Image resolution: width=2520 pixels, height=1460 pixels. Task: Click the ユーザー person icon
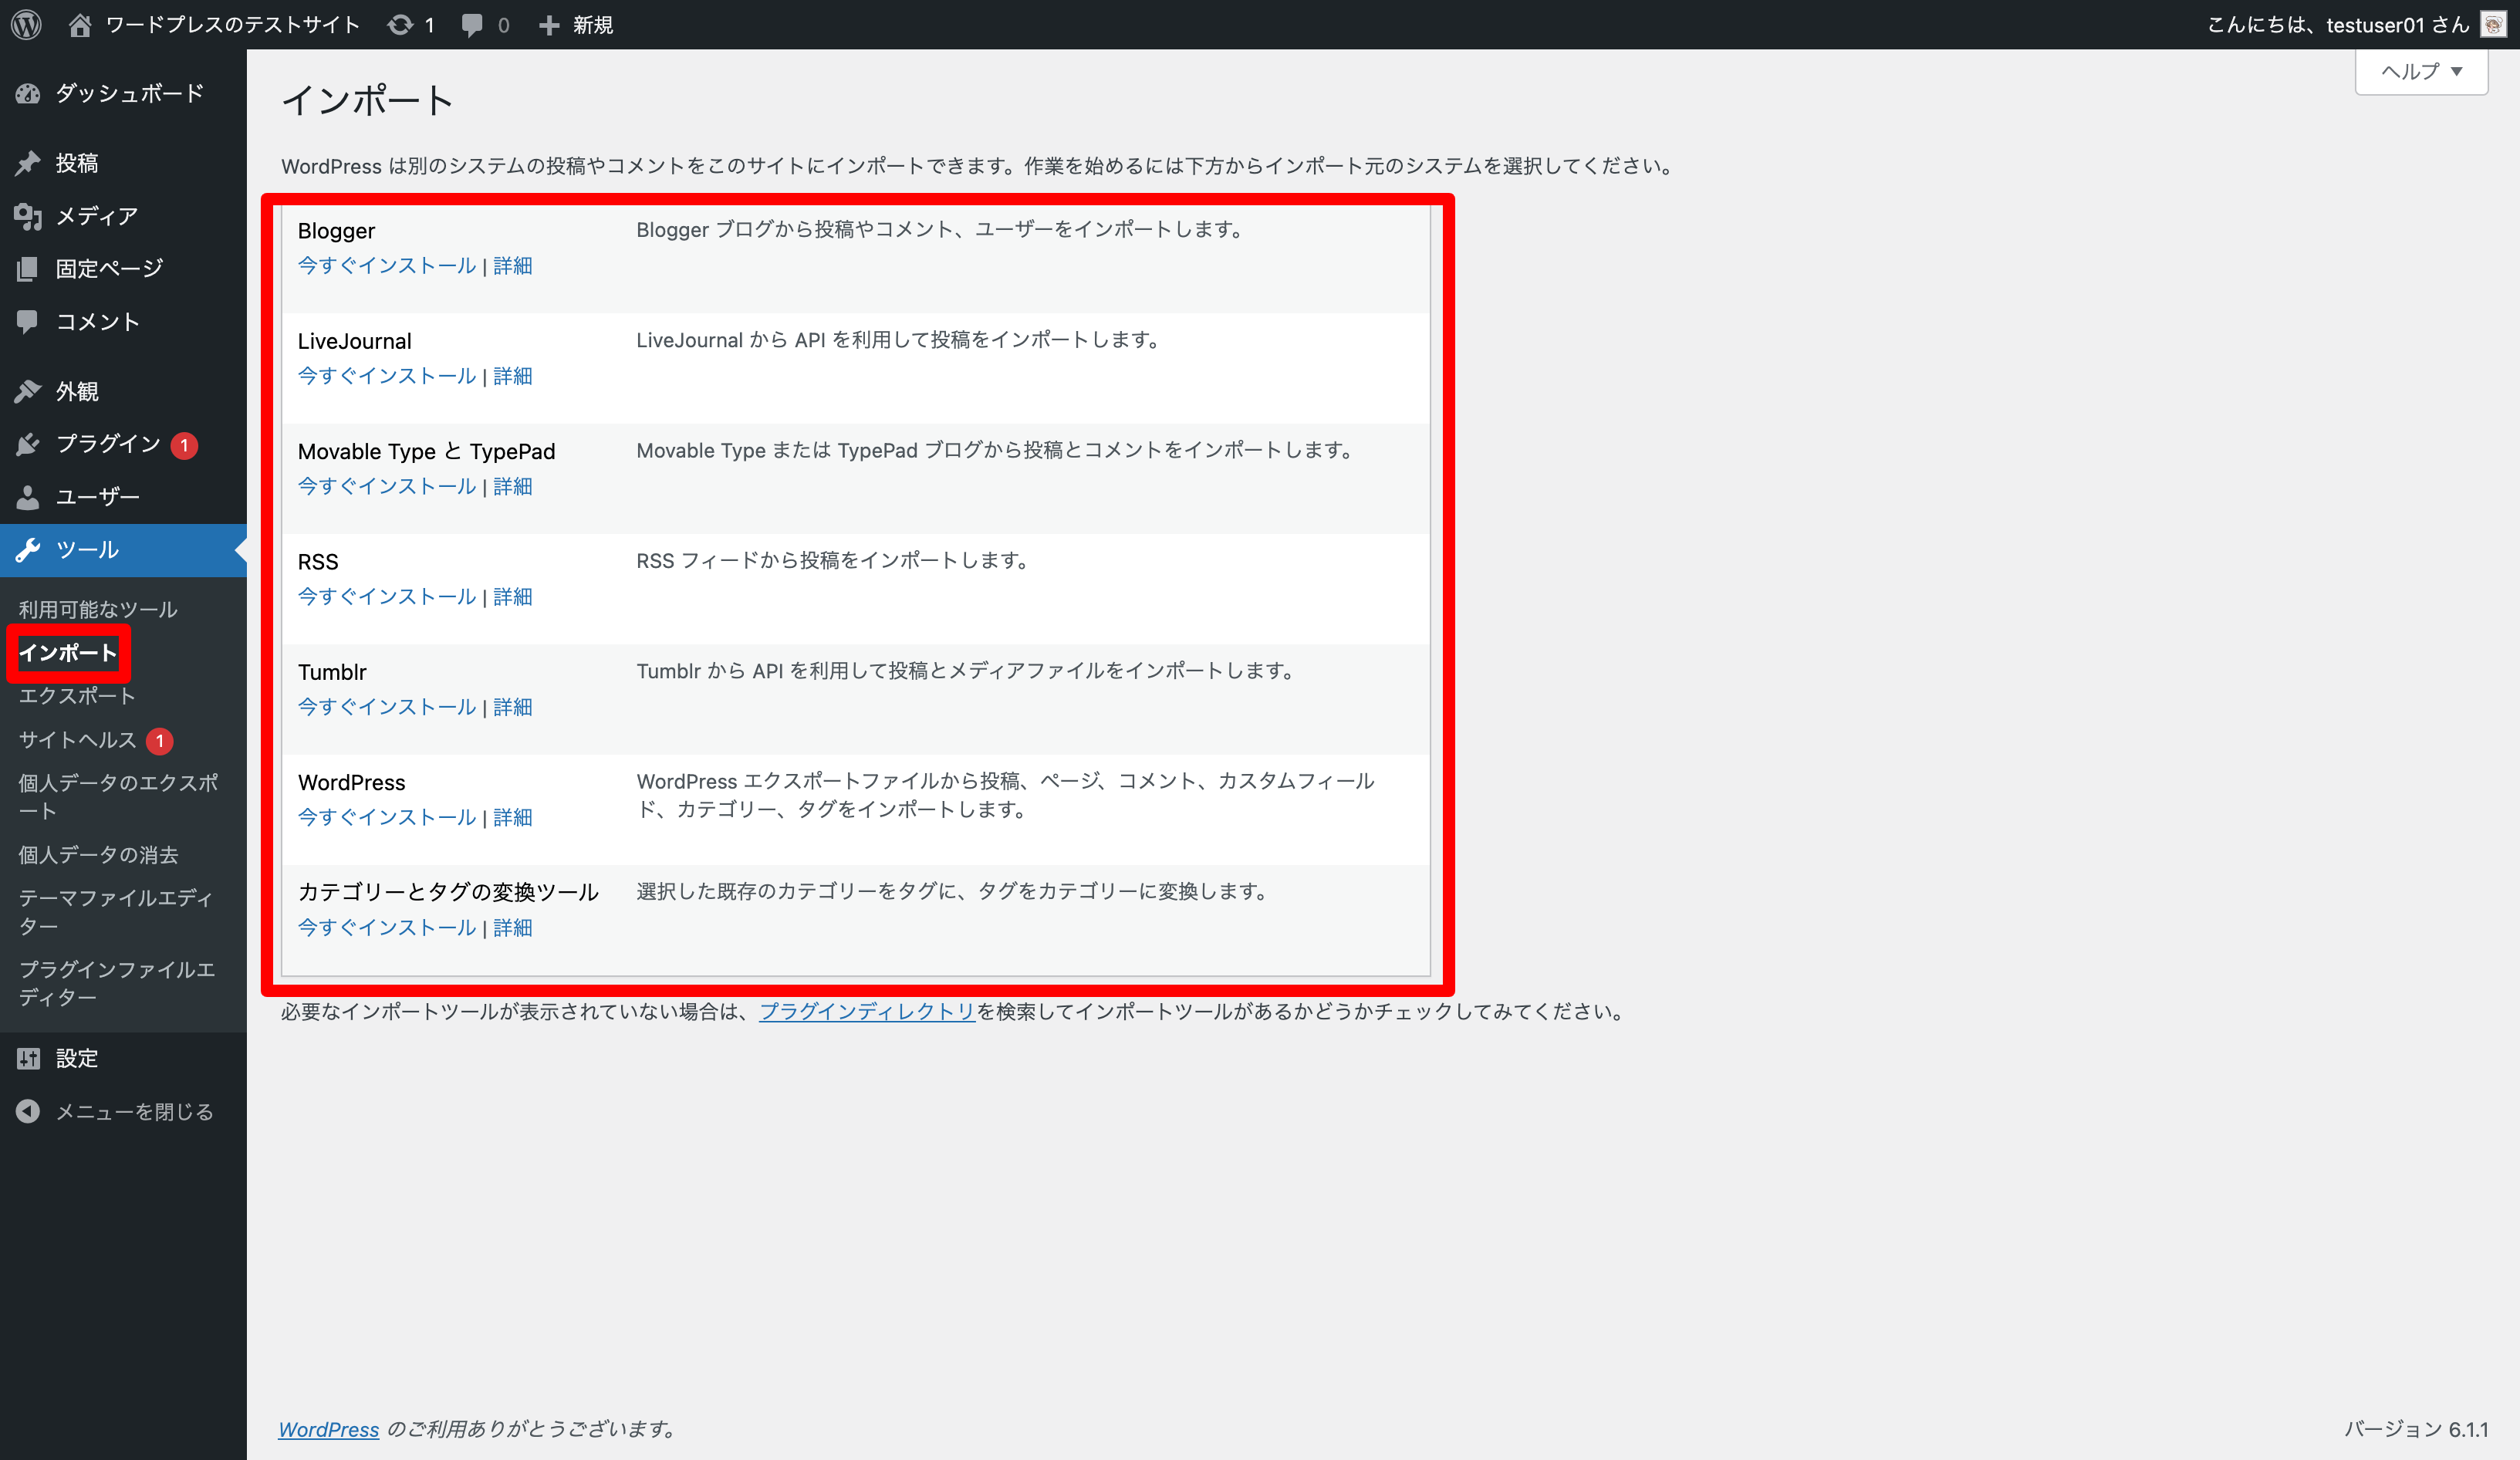pos(28,497)
